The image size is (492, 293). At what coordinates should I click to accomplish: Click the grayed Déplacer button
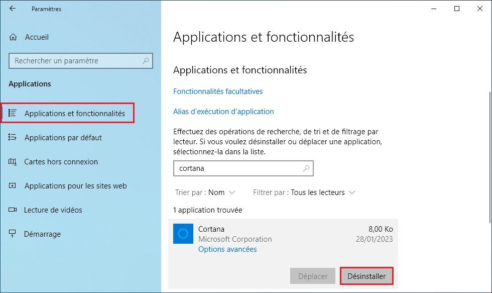(x=313, y=276)
